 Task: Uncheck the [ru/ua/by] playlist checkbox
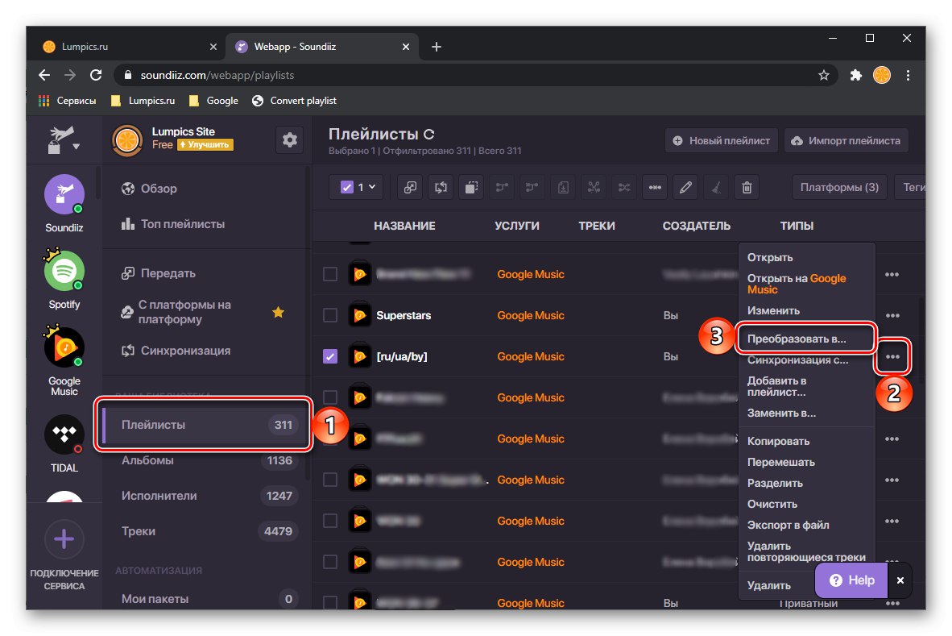[329, 356]
